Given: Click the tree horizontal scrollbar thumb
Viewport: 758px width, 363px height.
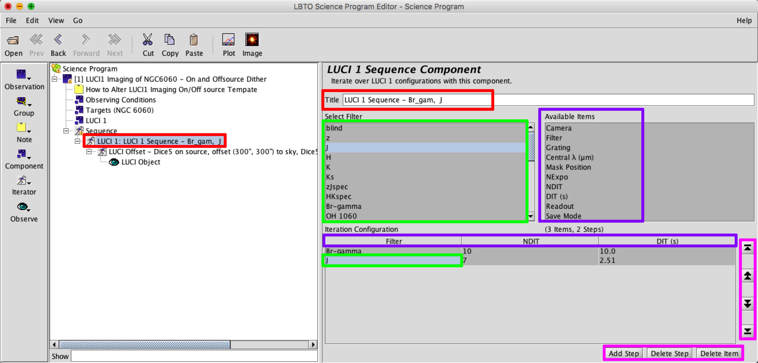Looking at the screenshot, I should pyautogui.click(x=145, y=345).
